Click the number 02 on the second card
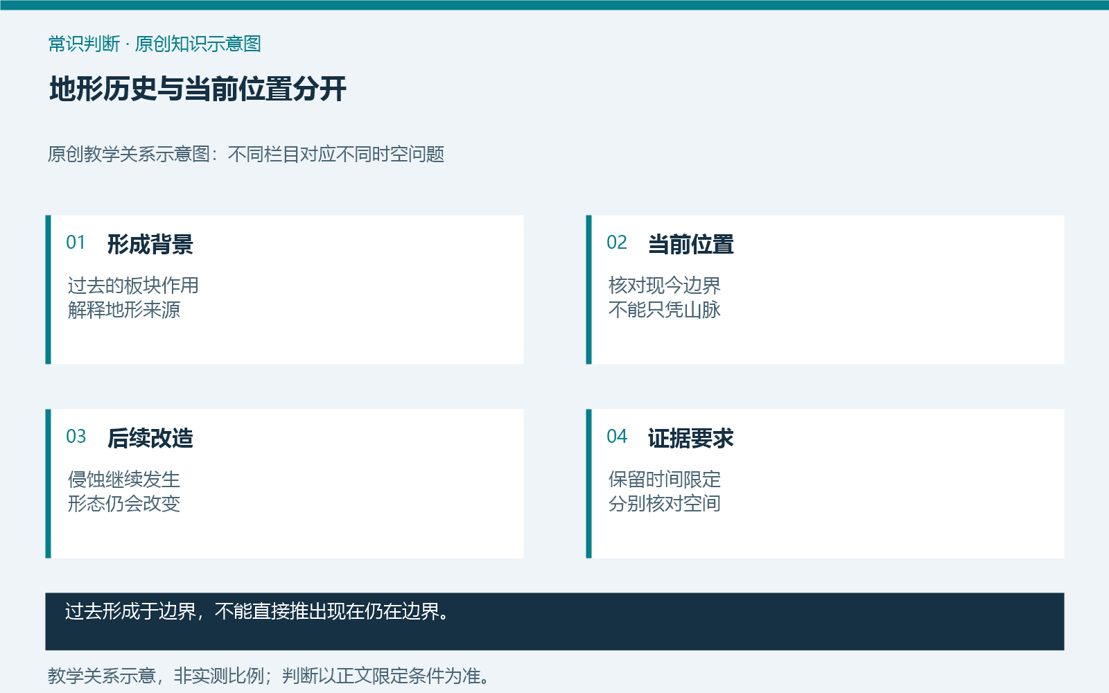Viewport: 1109px width, 693px height. pyautogui.click(x=616, y=243)
